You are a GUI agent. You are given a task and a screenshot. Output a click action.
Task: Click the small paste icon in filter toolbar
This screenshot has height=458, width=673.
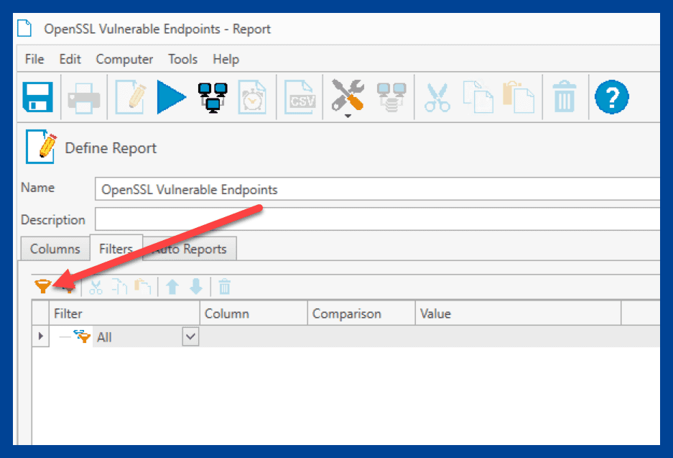click(x=142, y=287)
